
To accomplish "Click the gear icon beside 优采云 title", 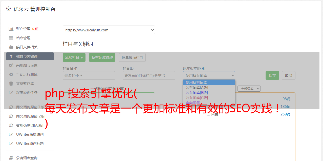I will point(9,9).
